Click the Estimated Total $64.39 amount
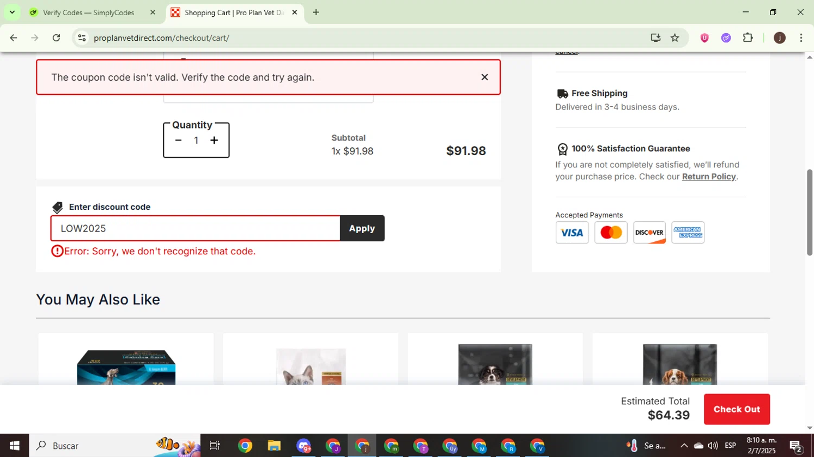Image resolution: width=814 pixels, height=457 pixels. pyautogui.click(x=669, y=415)
